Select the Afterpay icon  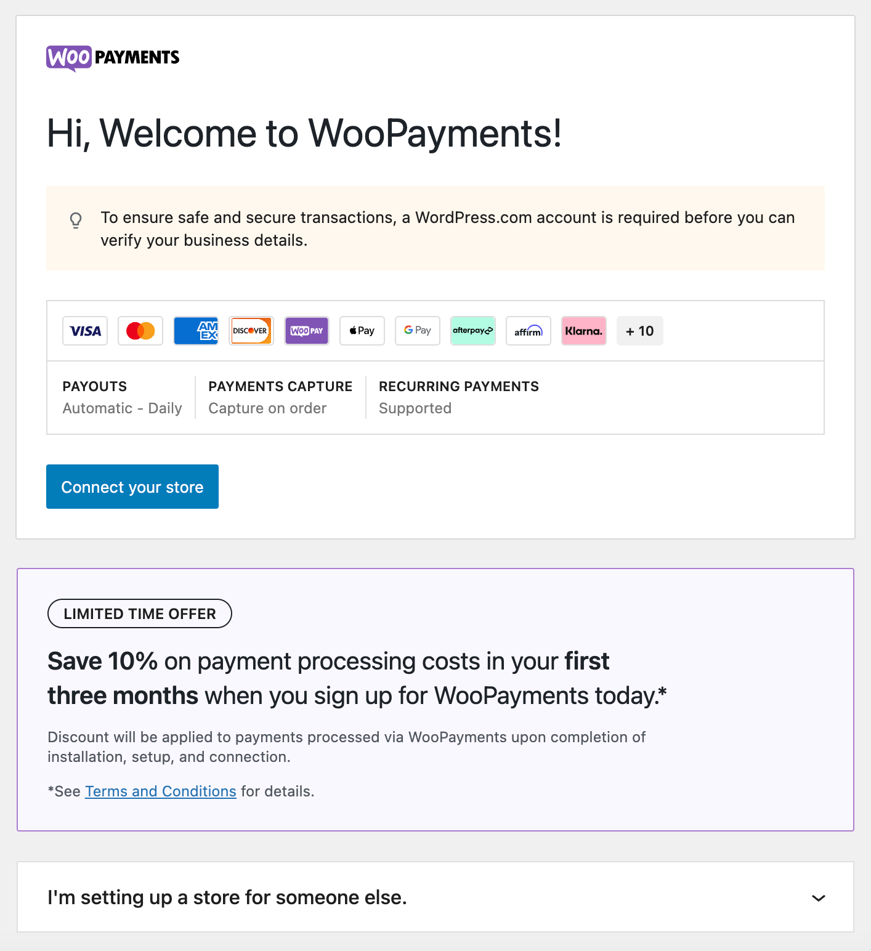pyautogui.click(x=472, y=331)
